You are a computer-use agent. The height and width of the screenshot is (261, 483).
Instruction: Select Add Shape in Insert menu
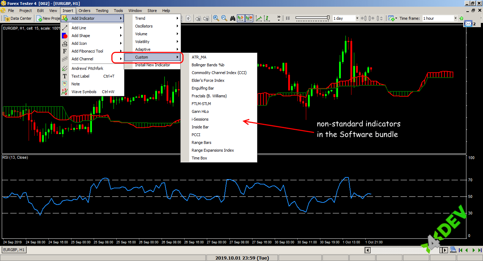(x=92, y=36)
